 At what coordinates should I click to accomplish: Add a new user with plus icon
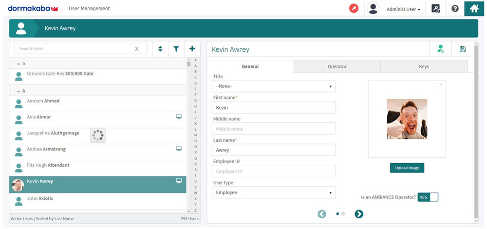pos(192,49)
